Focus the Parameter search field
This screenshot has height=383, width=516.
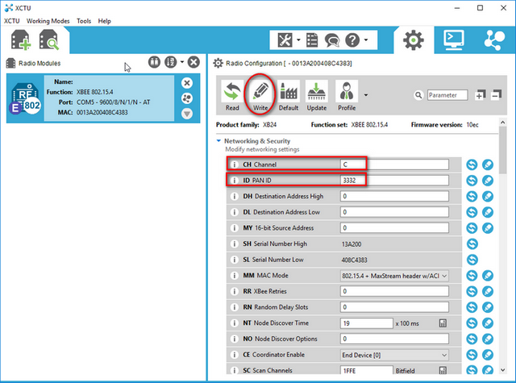point(447,95)
